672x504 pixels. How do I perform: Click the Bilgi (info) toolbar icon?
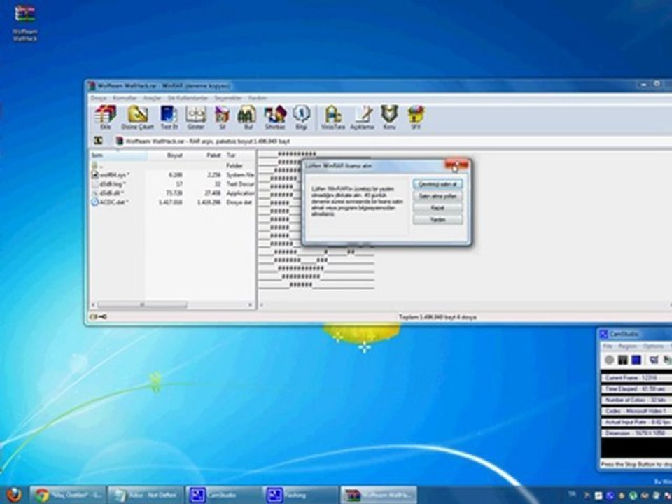coord(301,117)
